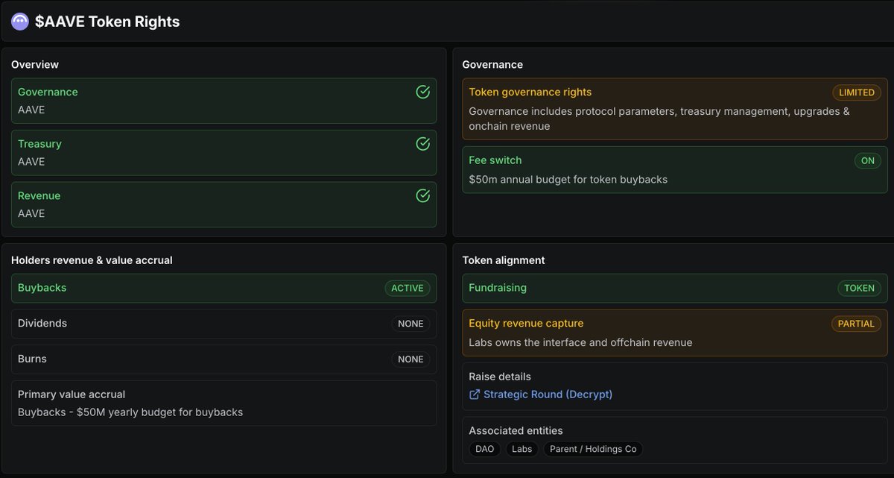
Task: Click the Raise details label
Action: 500,377
